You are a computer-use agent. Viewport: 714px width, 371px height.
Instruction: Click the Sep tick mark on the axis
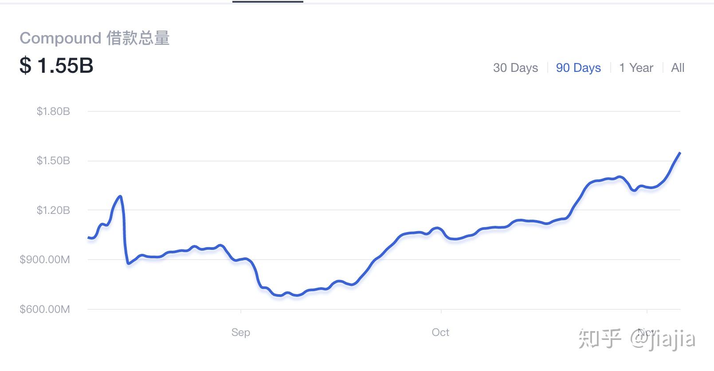[x=241, y=312]
